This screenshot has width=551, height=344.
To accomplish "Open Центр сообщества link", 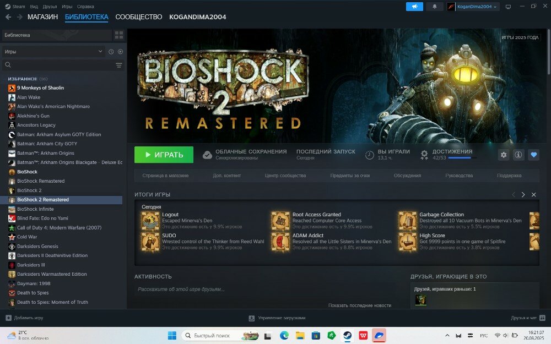I will 285,176.
